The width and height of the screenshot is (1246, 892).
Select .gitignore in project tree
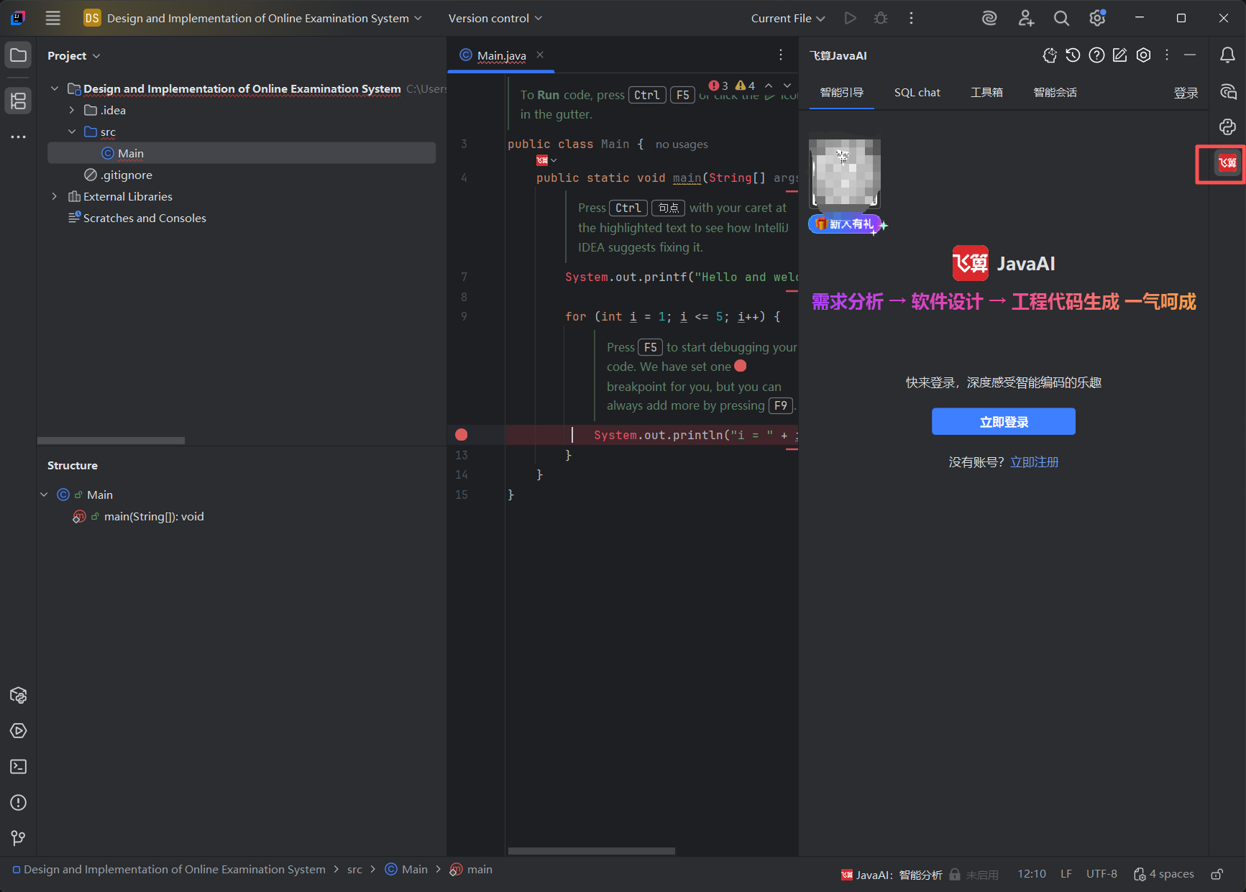coord(118,175)
